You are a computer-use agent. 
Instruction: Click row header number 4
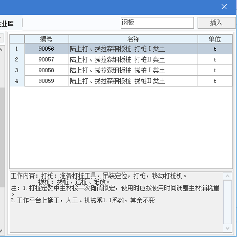coord(17,81)
